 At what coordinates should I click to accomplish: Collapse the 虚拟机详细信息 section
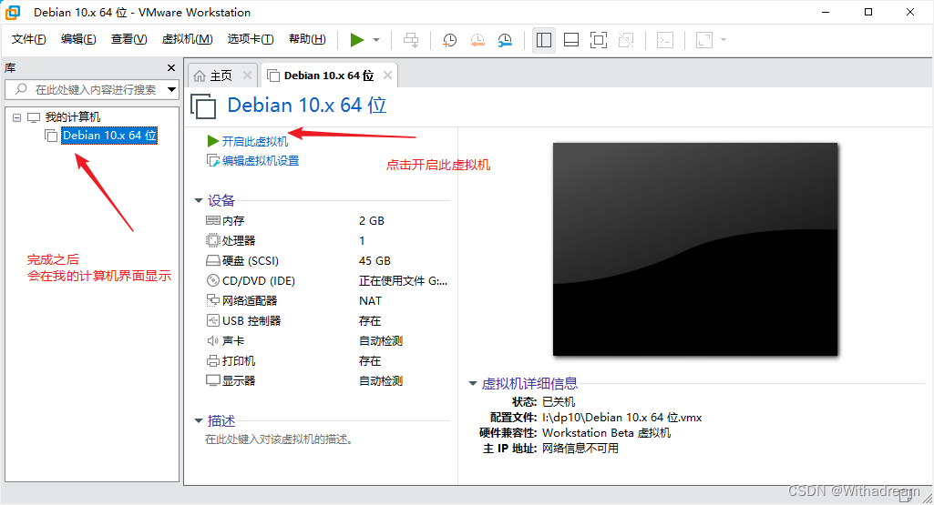(x=472, y=384)
